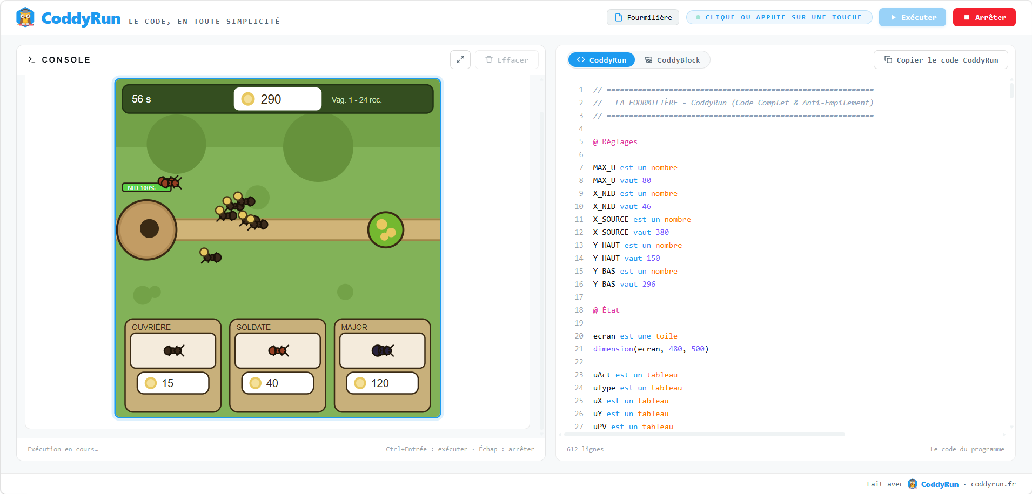This screenshot has width=1032, height=494.
Task: Switch to the CoddyRun code tab
Action: tap(601, 60)
